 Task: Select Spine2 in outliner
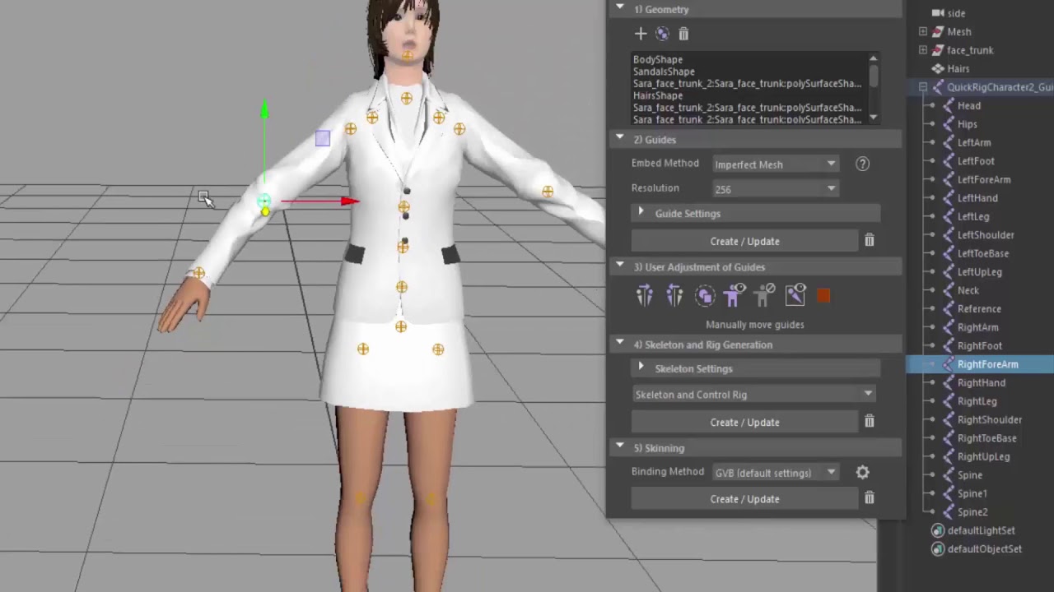point(972,512)
